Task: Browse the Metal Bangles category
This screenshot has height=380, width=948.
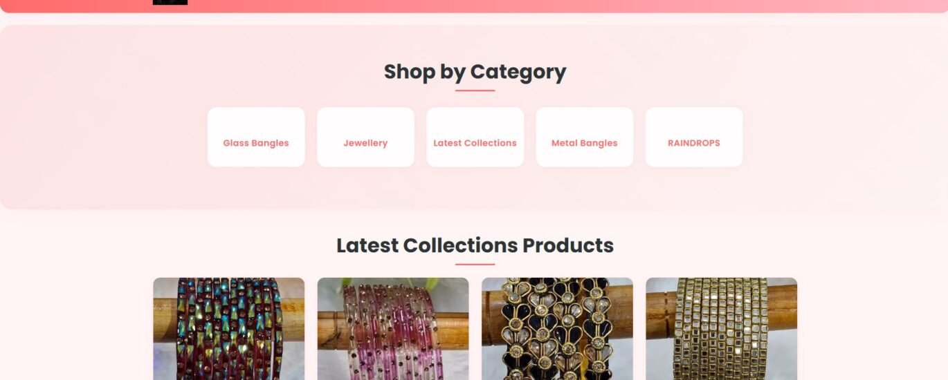Action: coord(585,137)
